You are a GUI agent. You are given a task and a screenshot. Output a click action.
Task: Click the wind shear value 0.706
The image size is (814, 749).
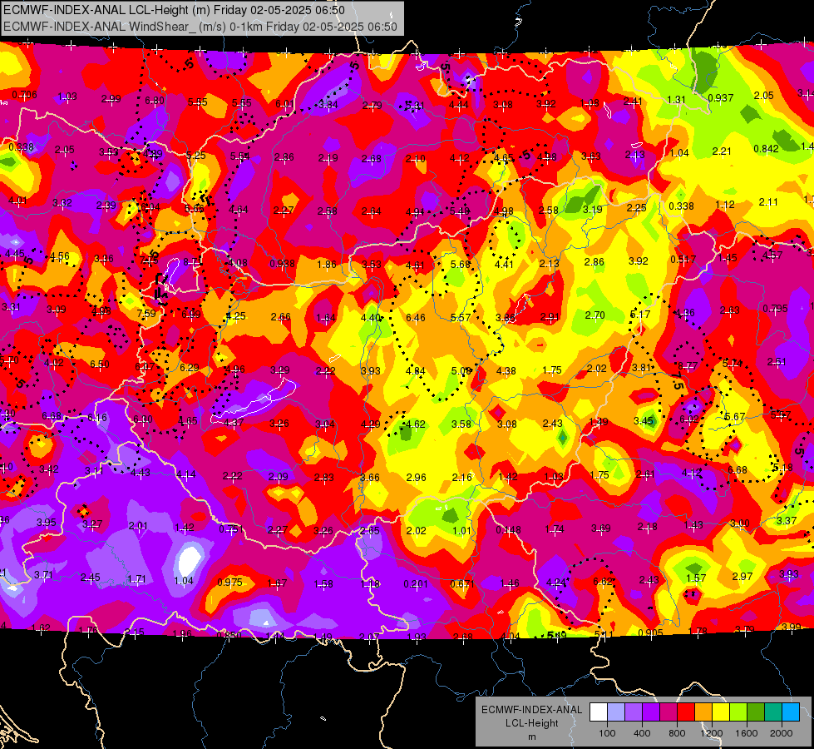(x=24, y=95)
